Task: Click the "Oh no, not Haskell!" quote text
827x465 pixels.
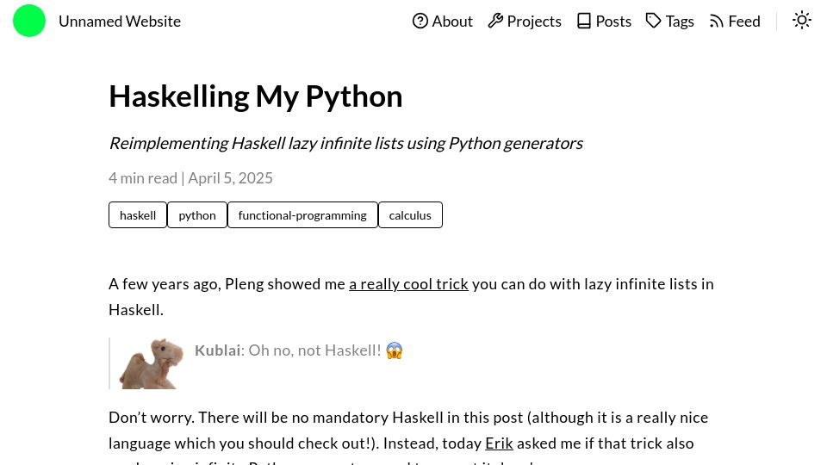Action: click(x=314, y=350)
